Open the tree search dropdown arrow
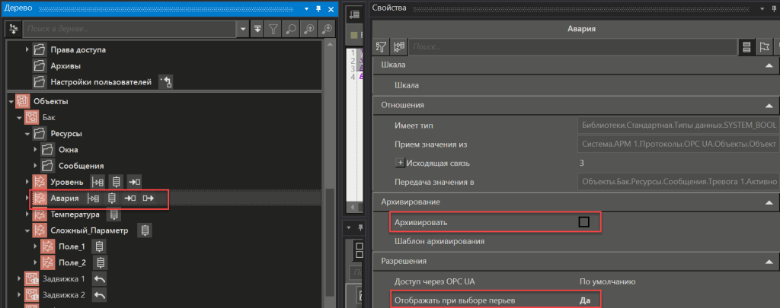 (243, 29)
